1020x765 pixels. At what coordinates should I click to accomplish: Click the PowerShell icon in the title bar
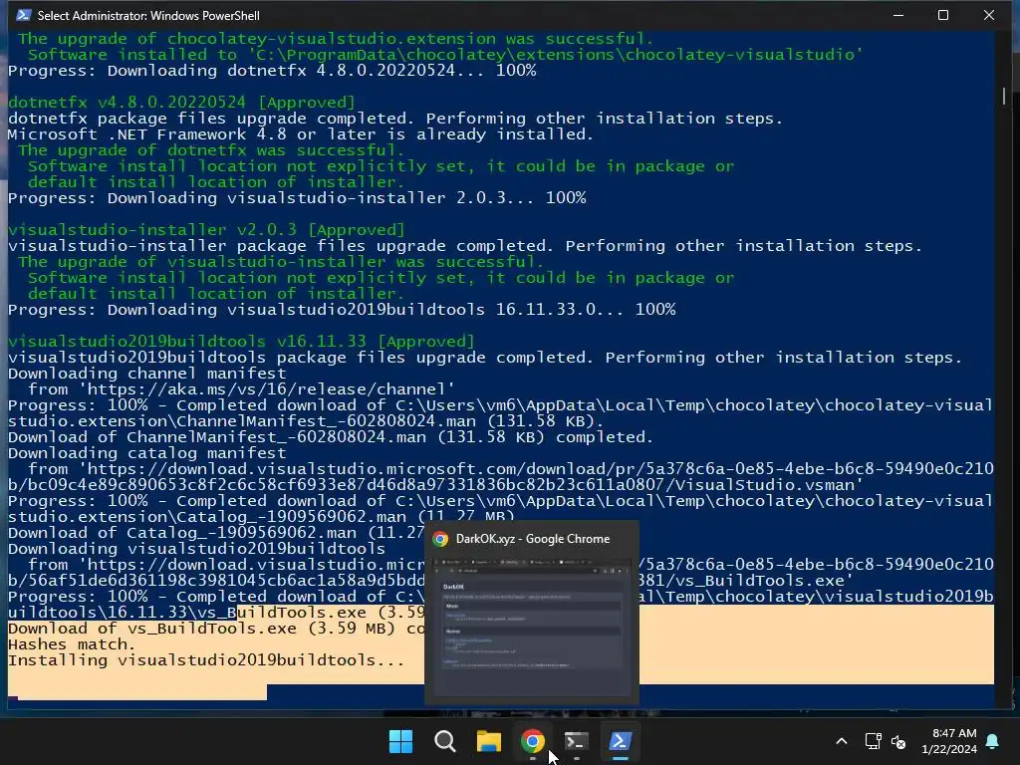point(24,15)
